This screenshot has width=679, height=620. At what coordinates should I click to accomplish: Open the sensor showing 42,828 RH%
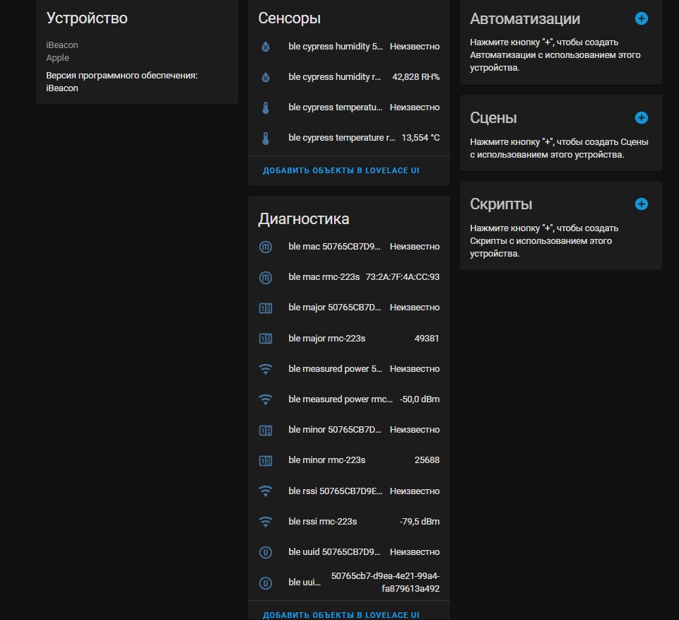[353, 76]
